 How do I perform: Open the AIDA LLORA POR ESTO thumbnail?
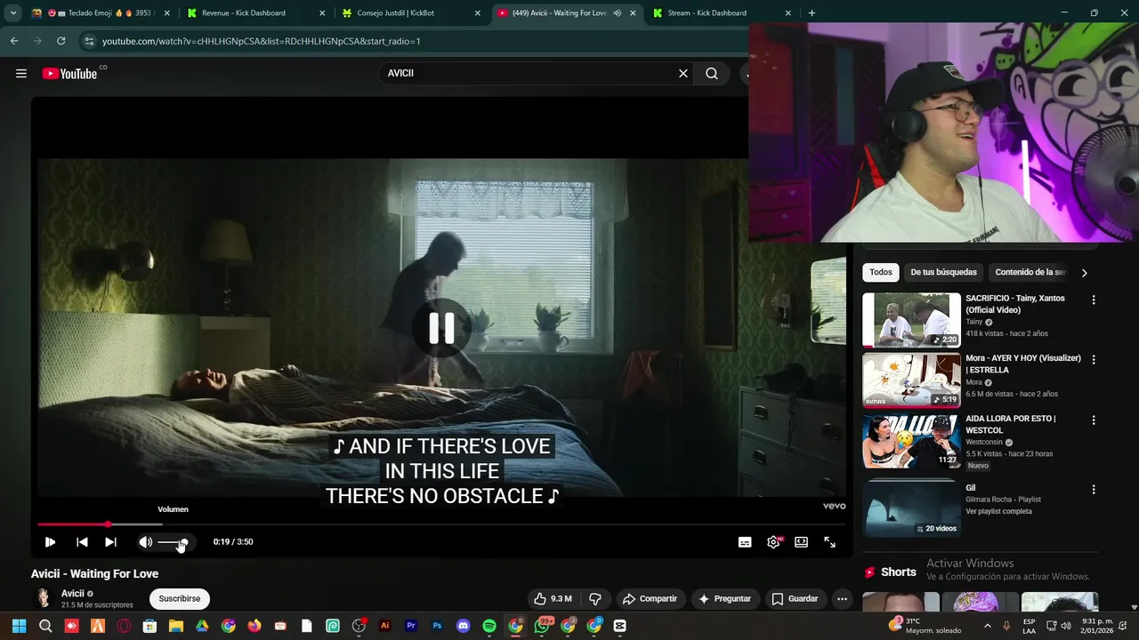click(911, 441)
